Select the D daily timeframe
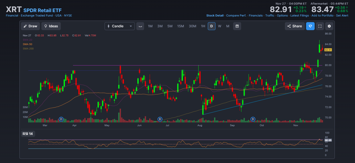 pyautogui.click(x=211, y=26)
